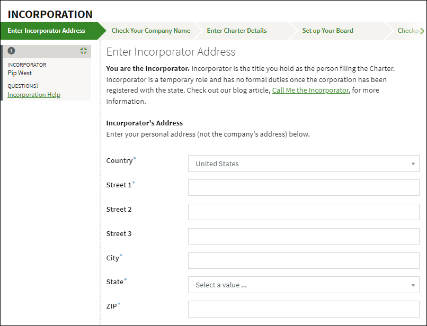Open the Call Me the Incorporator article
Image resolution: width=427 pixels, height=326 pixels.
tap(310, 90)
